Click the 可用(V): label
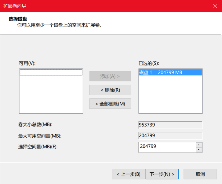The image size is (222, 184). tap(27, 63)
